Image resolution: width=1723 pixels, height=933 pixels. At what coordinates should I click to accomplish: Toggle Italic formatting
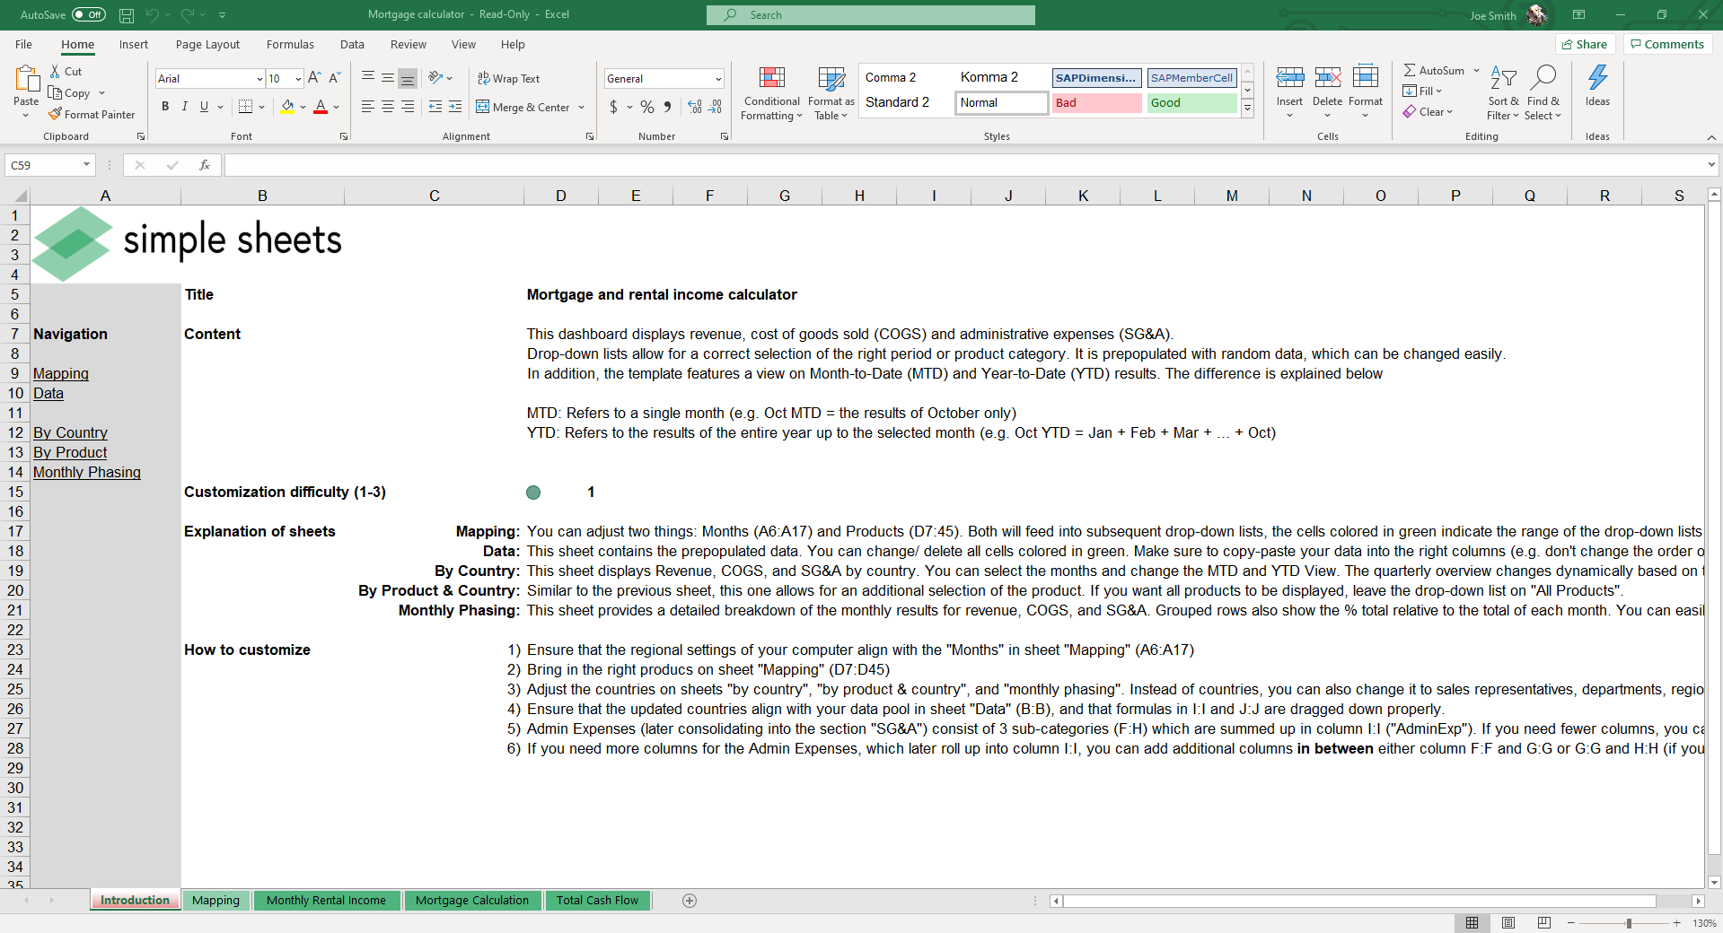point(185,107)
